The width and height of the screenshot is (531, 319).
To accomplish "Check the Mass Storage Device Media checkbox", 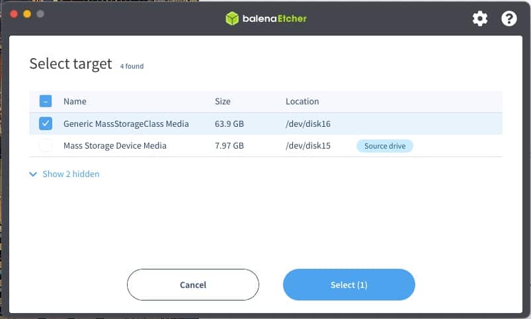I will tap(46, 145).
